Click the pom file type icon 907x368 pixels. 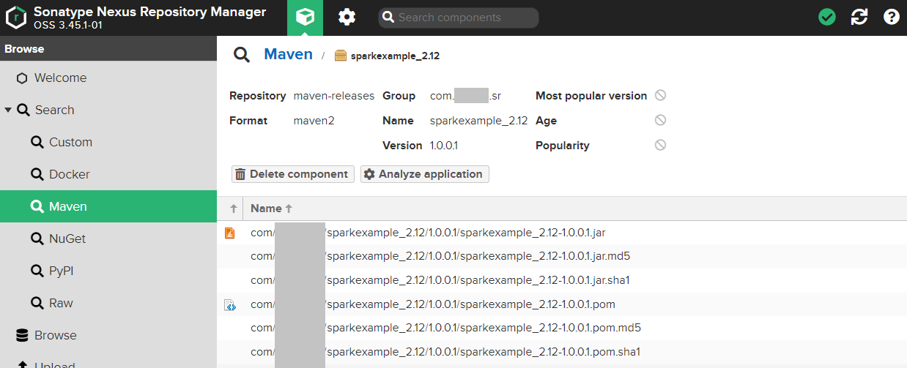click(229, 305)
